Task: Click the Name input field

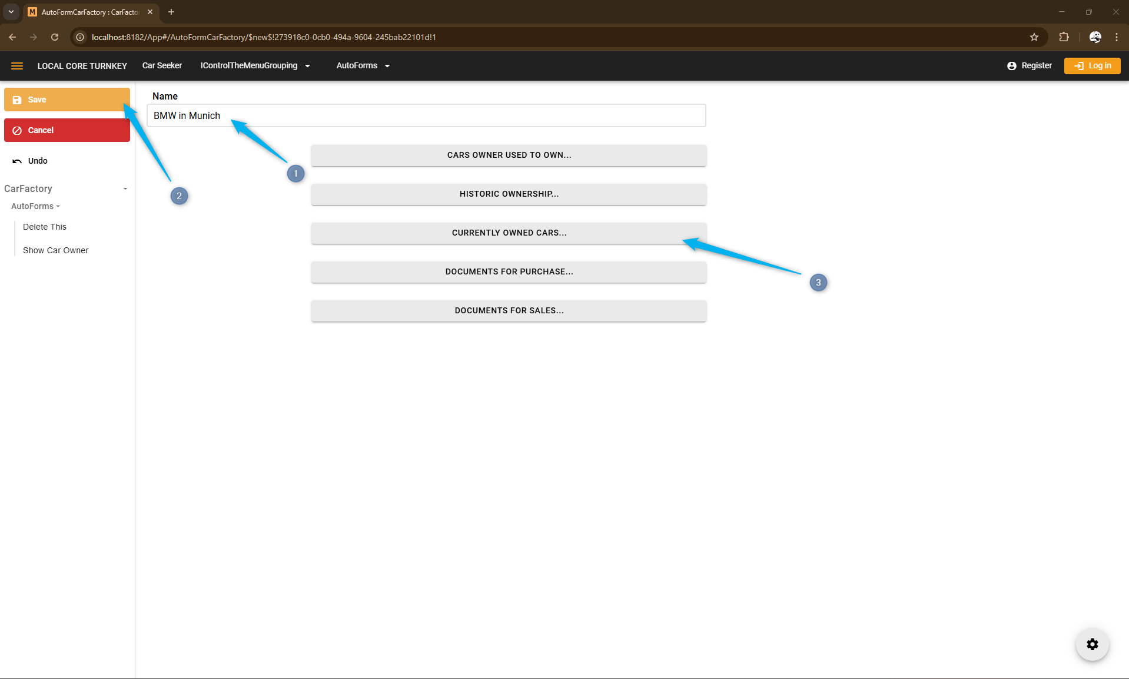Action: [x=426, y=115]
